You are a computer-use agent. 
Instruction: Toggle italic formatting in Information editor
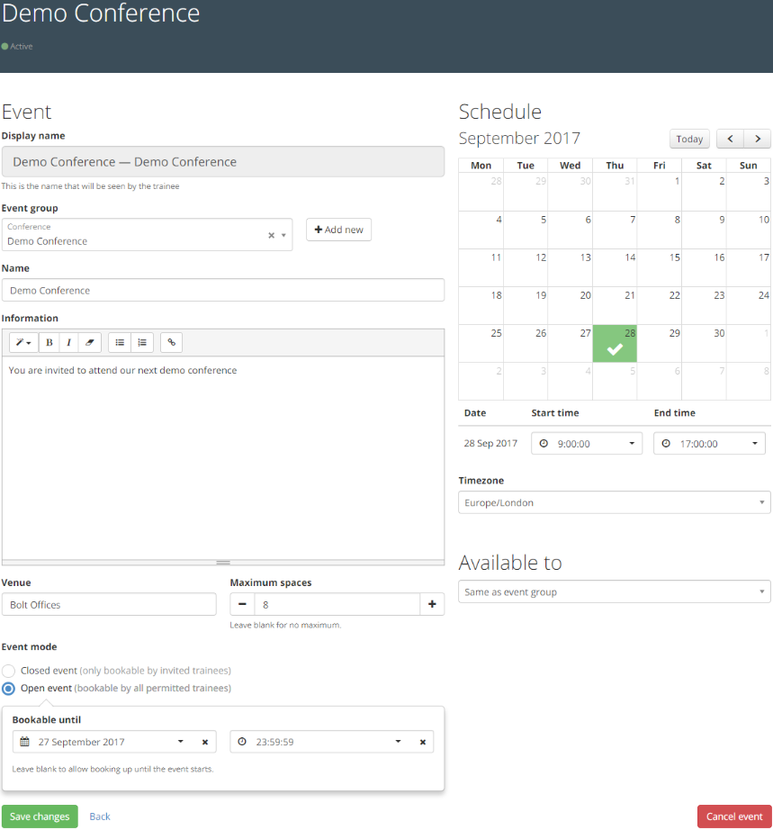(x=68, y=342)
